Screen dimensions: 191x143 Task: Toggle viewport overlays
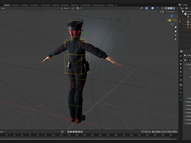point(152,8)
